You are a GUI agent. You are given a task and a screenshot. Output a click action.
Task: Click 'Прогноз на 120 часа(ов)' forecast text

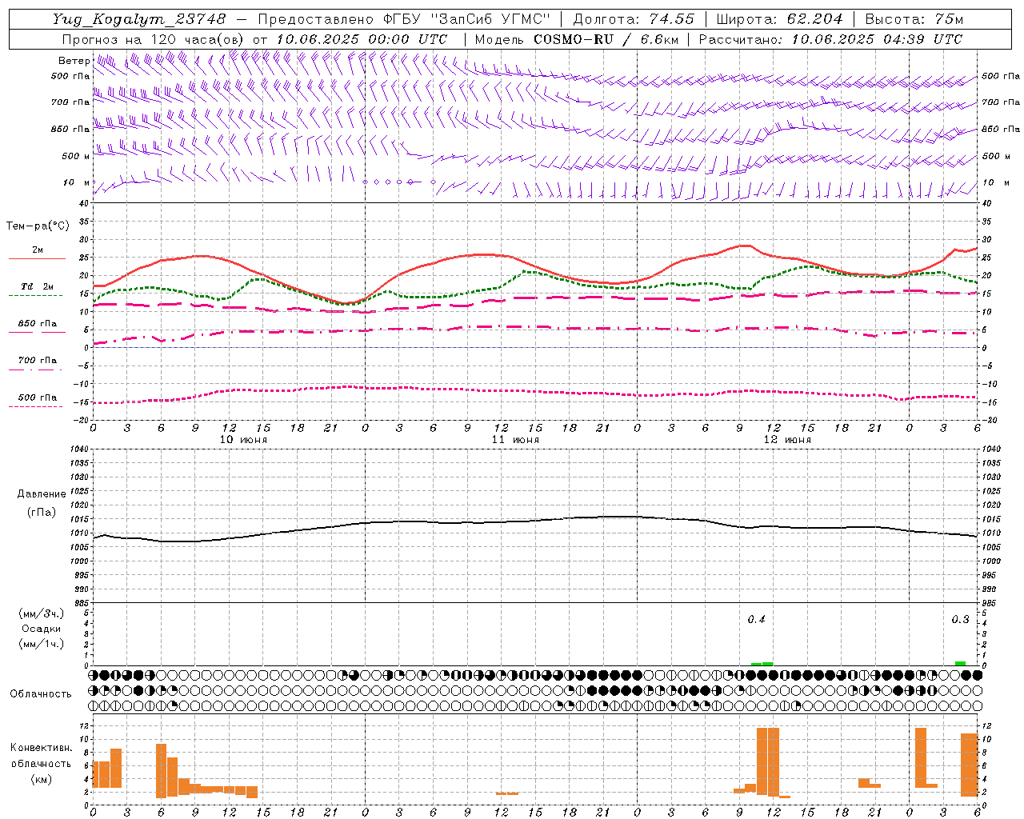(x=154, y=39)
